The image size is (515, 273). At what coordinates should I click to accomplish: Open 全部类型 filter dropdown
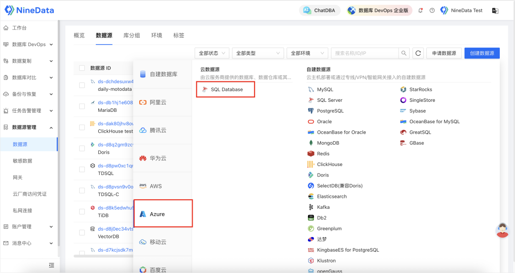[258, 53]
